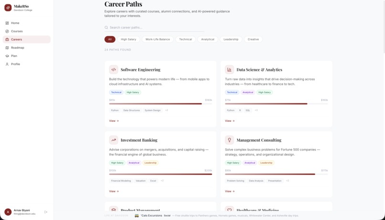Click Leadership tag on Investment Banking card
This screenshot has height=220, width=385.
click(x=150, y=163)
